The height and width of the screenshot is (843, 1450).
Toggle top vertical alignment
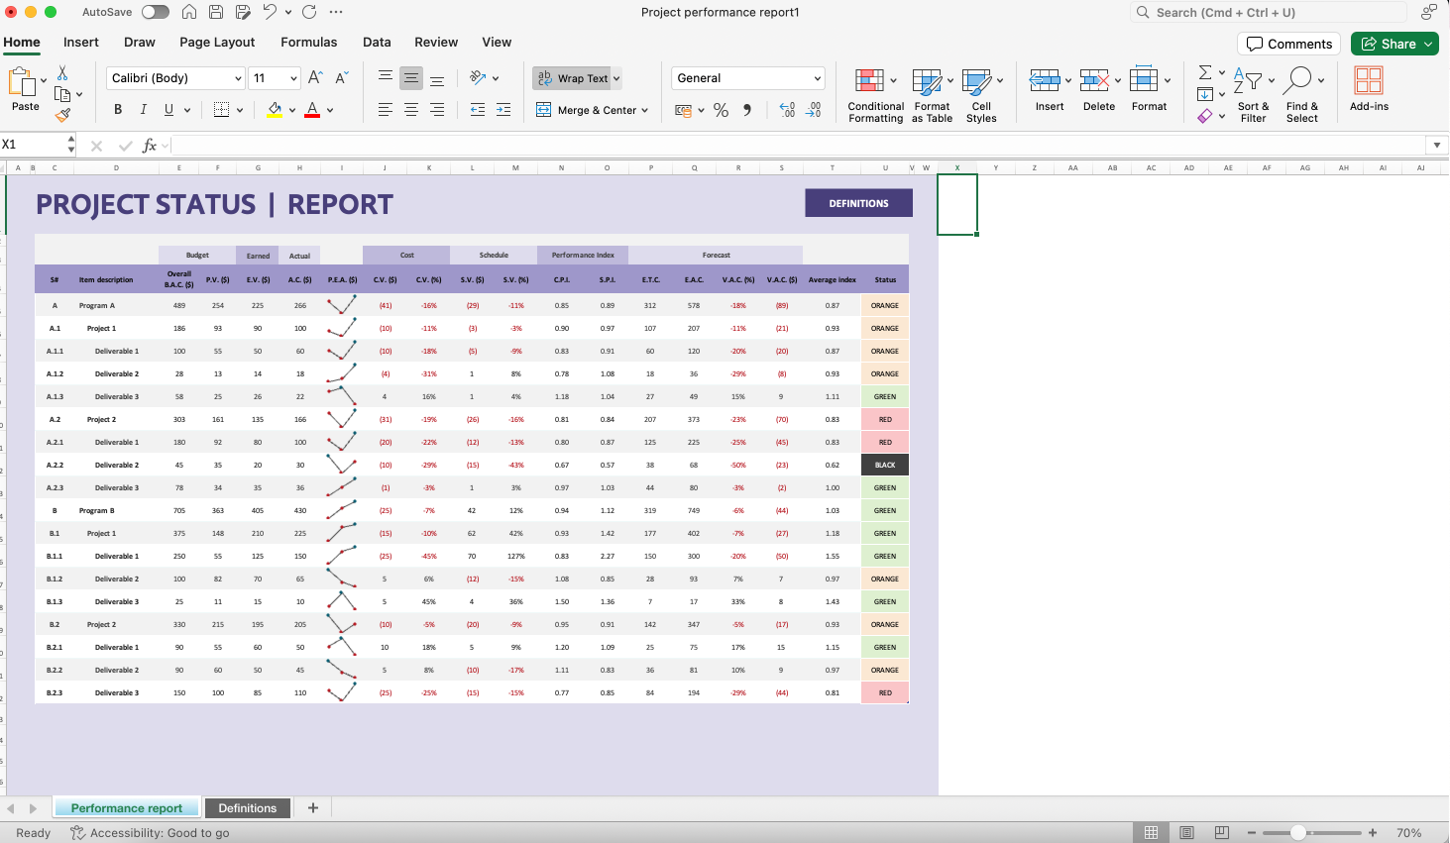[386, 77]
